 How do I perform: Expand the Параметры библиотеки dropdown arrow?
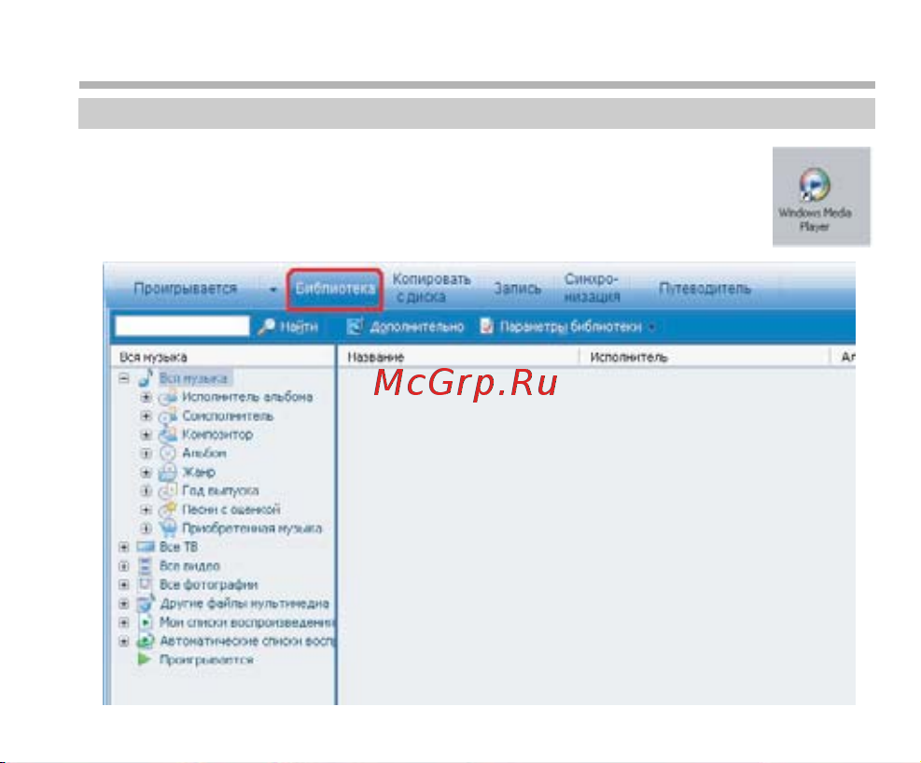pyautogui.click(x=651, y=328)
